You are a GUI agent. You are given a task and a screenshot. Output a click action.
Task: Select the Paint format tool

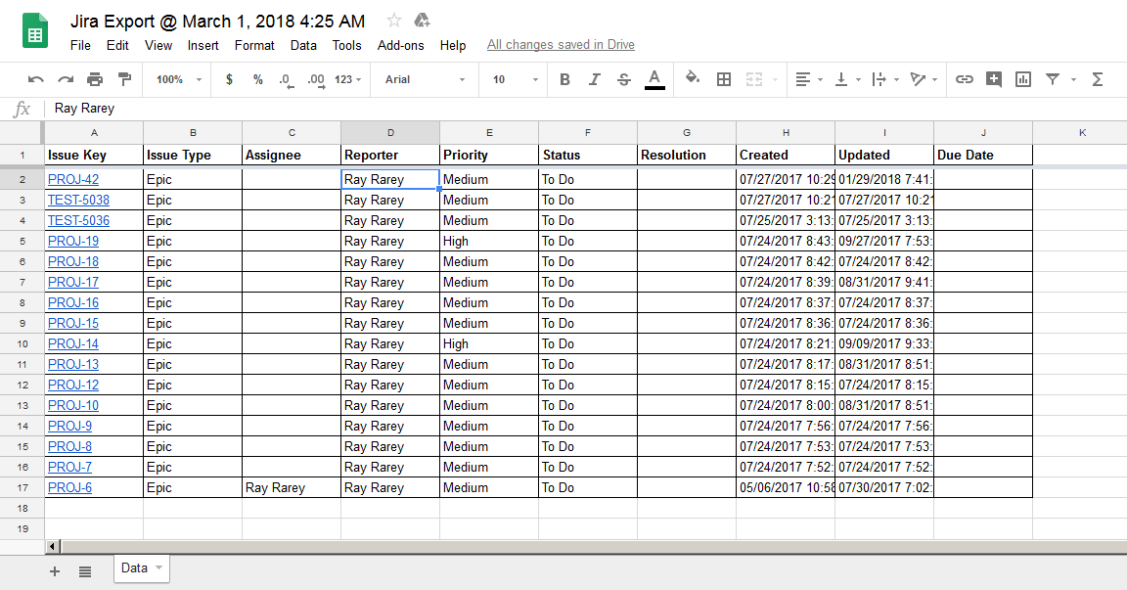pyautogui.click(x=124, y=79)
